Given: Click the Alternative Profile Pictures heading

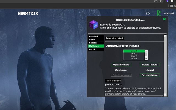Looking at the screenshot, I should click(123, 46).
